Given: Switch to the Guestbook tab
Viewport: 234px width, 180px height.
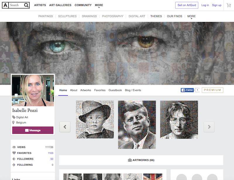Looking at the screenshot, I should coord(115,90).
